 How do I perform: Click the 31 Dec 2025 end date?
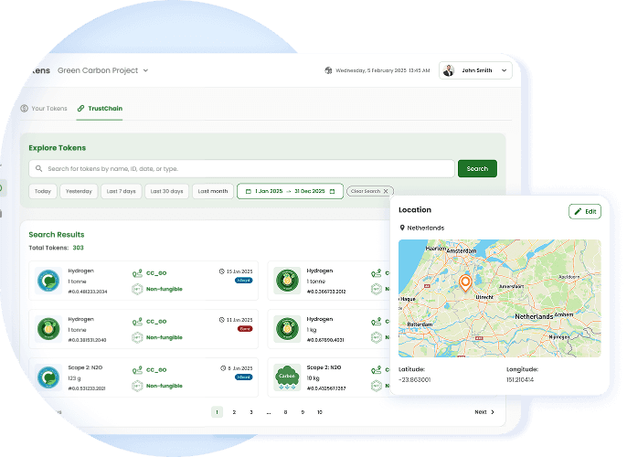coord(310,191)
